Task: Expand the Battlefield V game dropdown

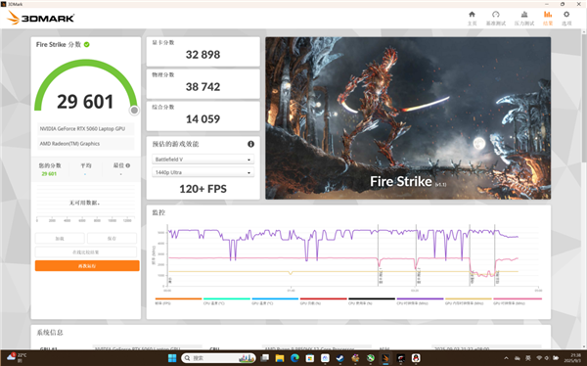Action: click(203, 160)
